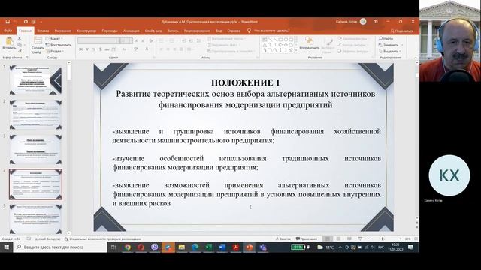Open Microsoft Teams from the taskbar
This screenshot has height=270, width=481.
coord(263,247)
